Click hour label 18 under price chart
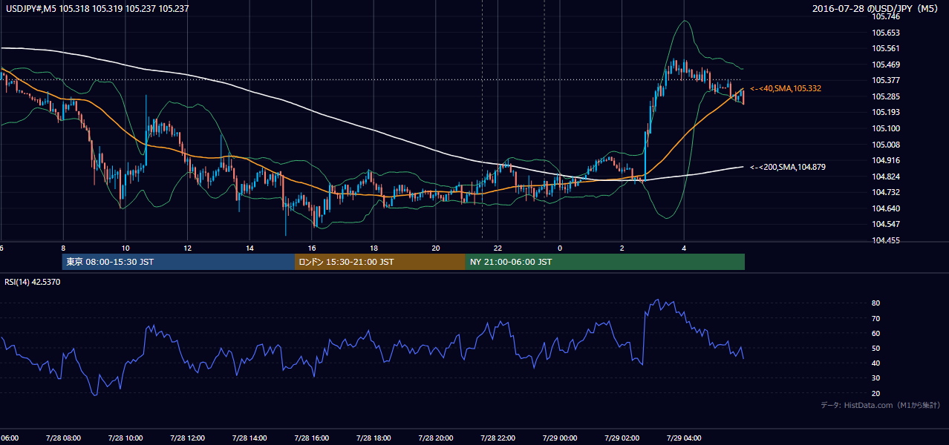Viewport: 949px width, 445px height. click(x=374, y=248)
